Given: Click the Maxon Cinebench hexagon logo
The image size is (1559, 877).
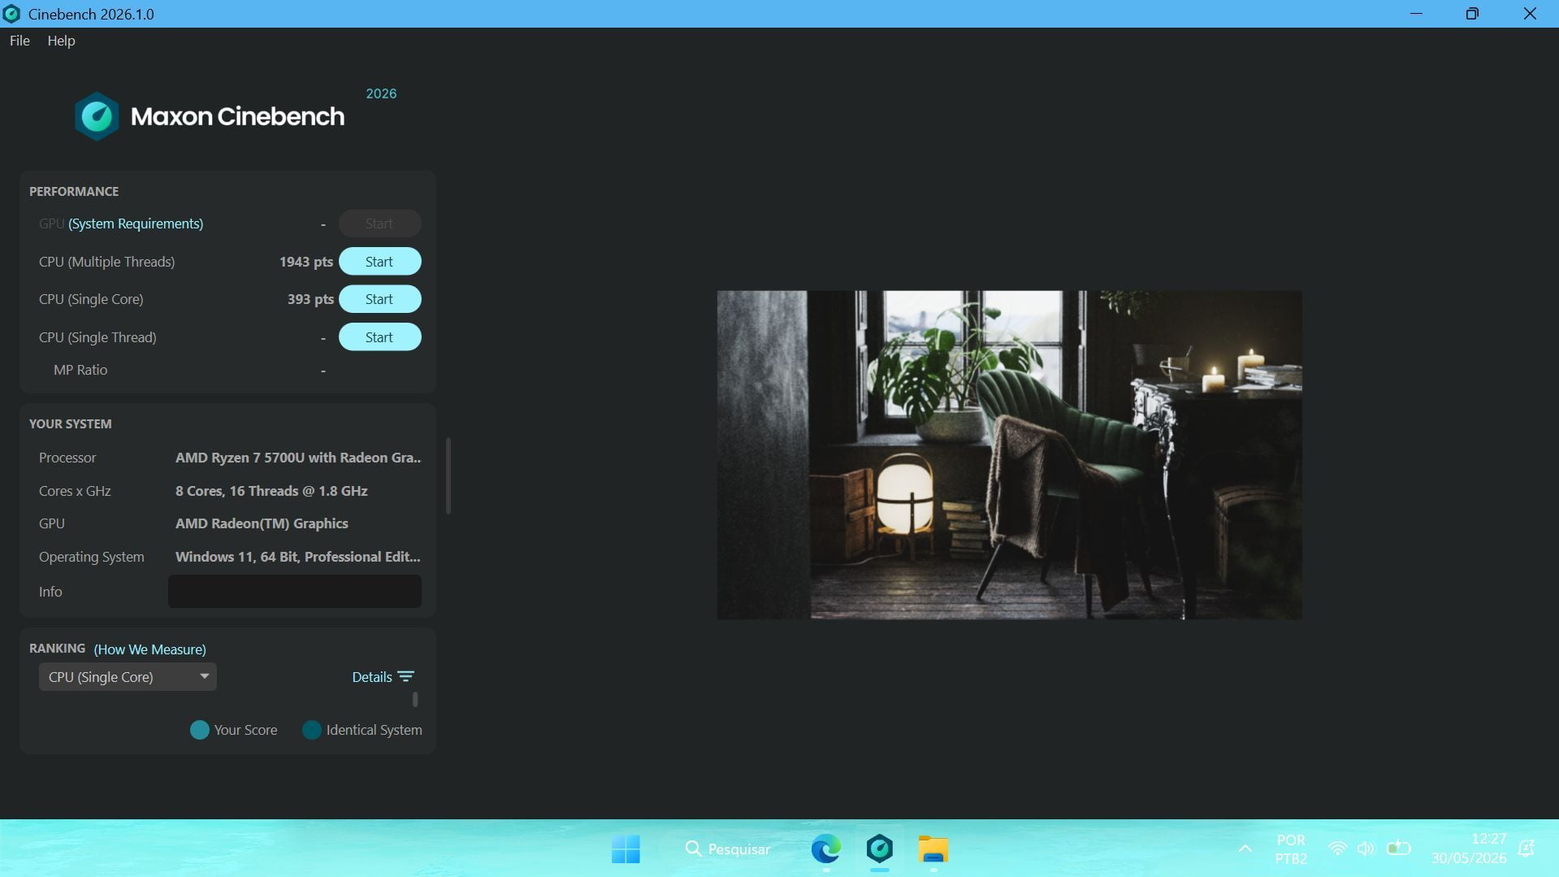Looking at the screenshot, I should point(97,116).
